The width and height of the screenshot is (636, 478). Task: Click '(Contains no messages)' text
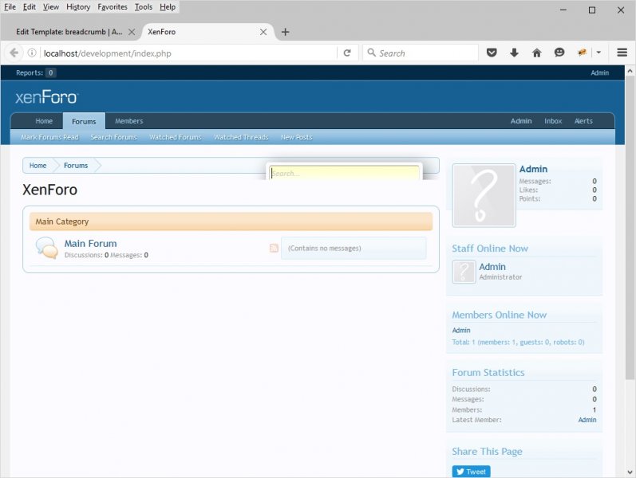point(325,249)
